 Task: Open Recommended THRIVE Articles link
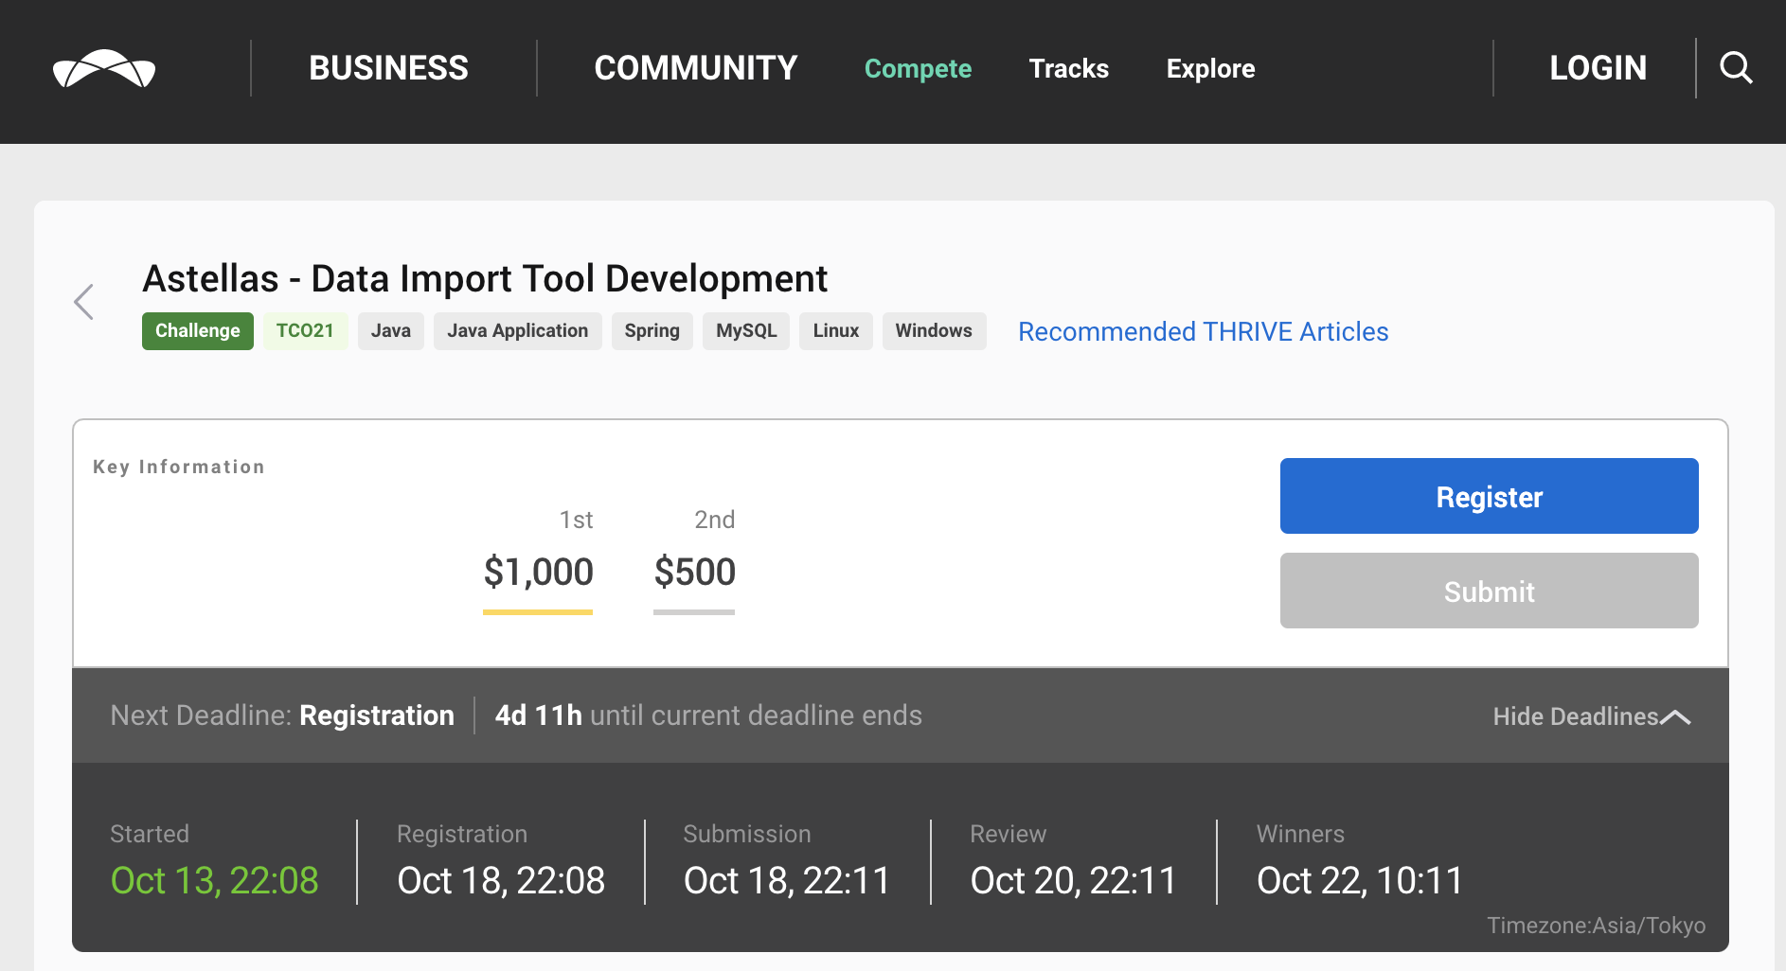tap(1203, 331)
